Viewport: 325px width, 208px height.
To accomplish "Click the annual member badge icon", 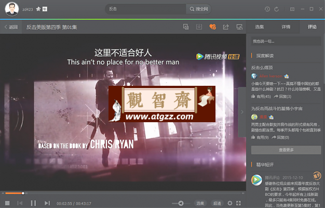I will pos(45,9).
